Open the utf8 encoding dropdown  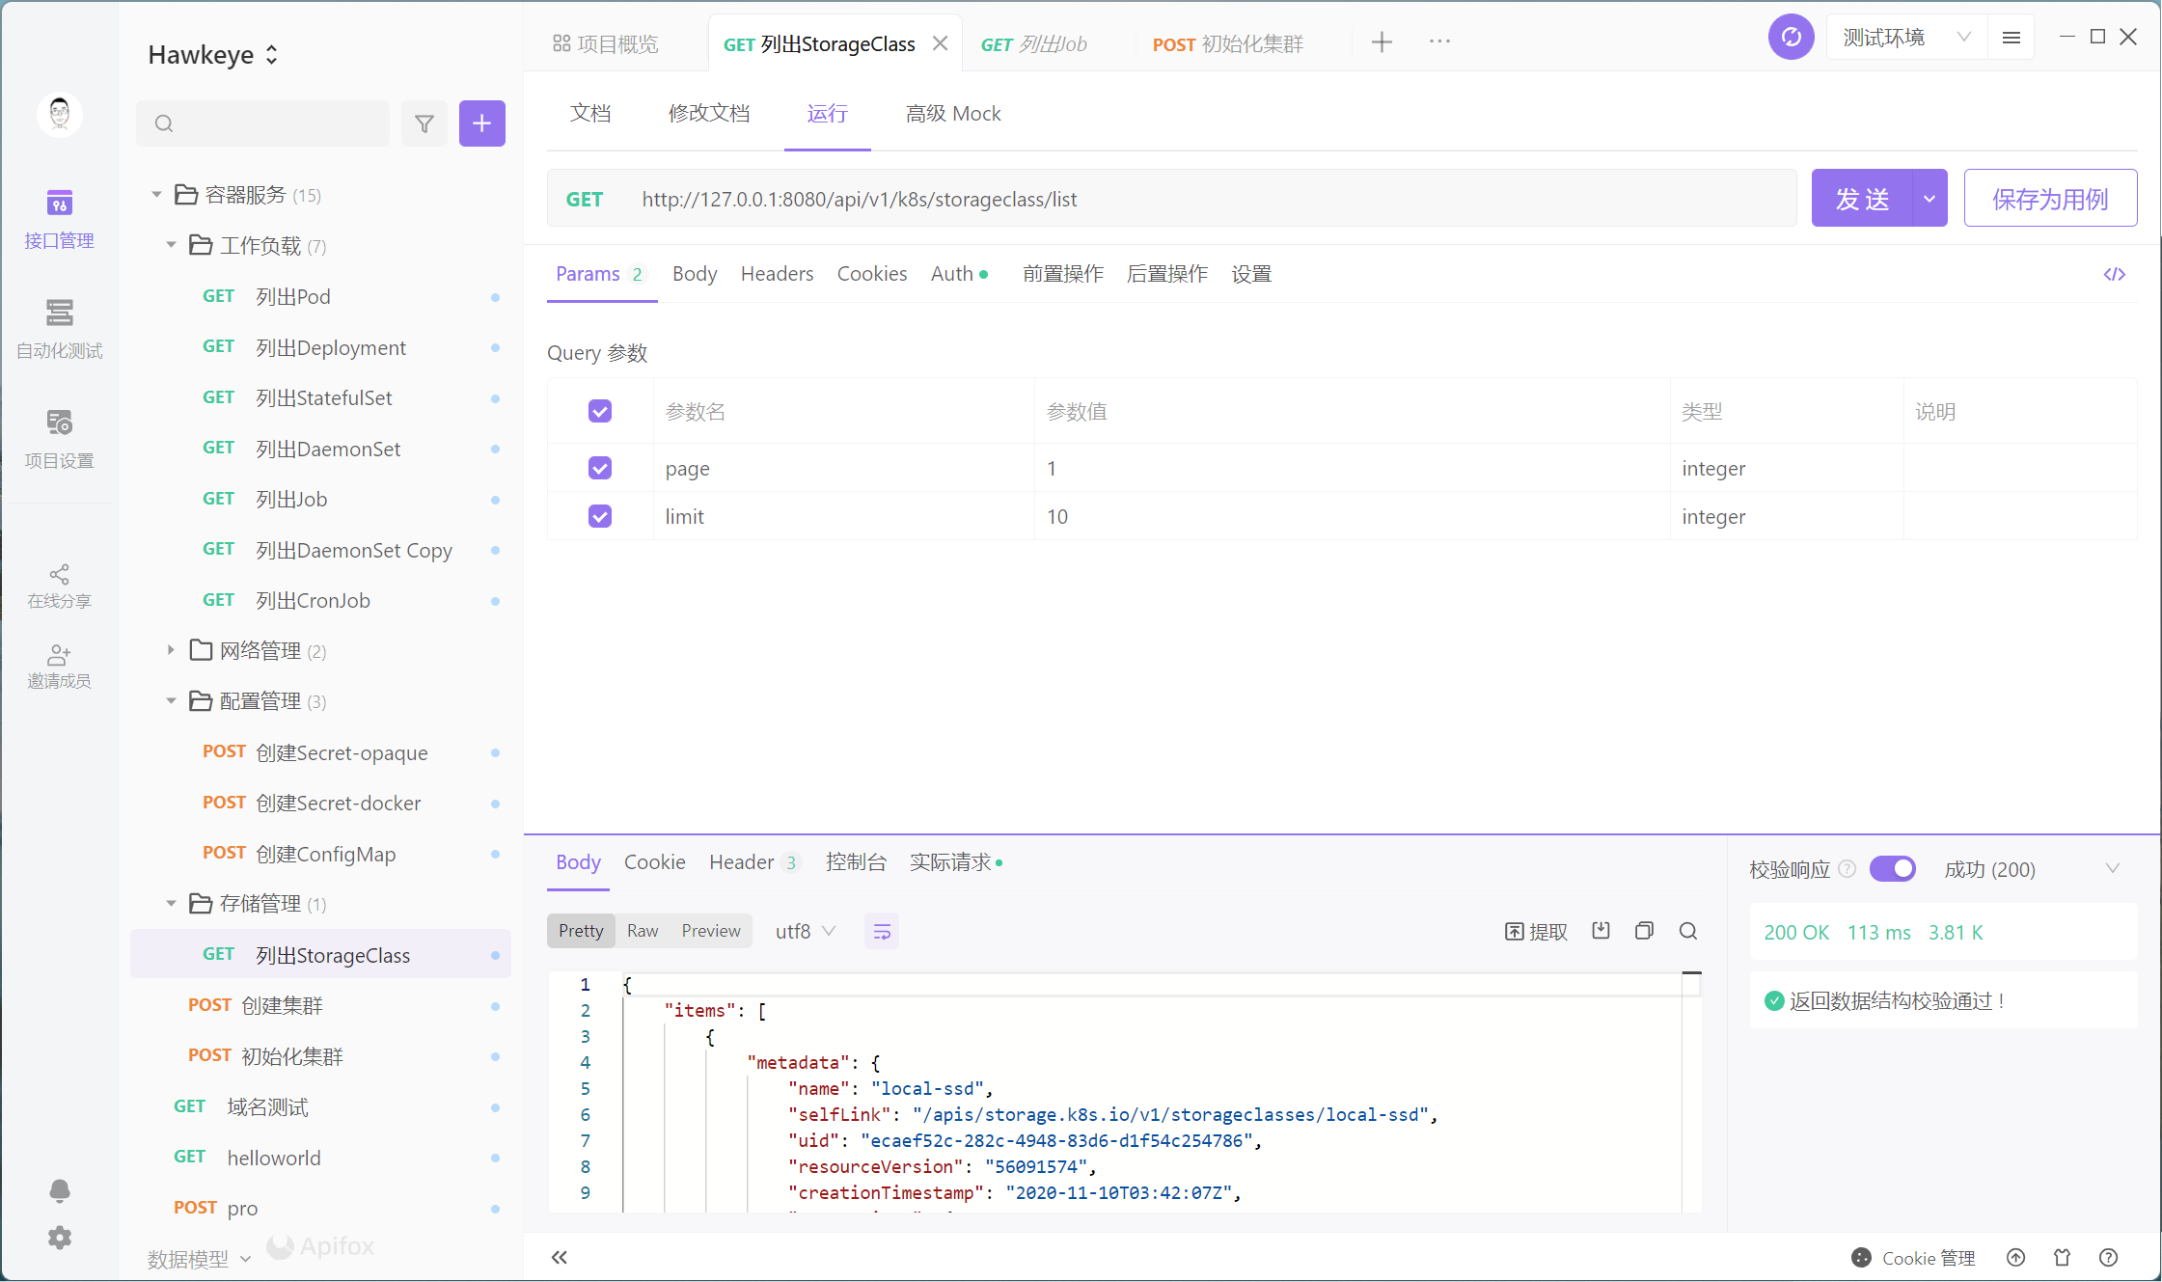[805, 931]
